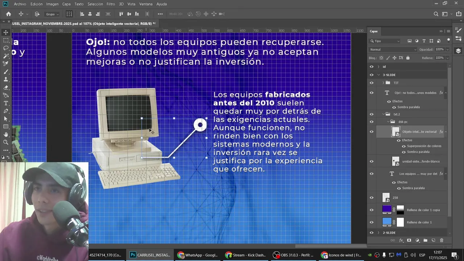The width and height of the screenshot is (464, 261).
Task: Click the align horizontal centers icon
Action: click(x=90, y=14)
